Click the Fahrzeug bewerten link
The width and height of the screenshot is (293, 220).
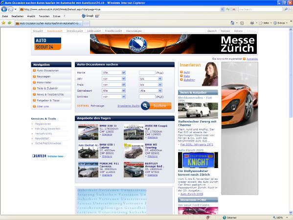[x=47, y=129]
